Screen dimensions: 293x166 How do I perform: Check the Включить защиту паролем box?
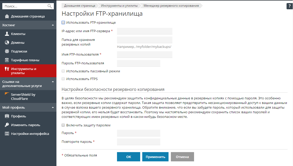(x=63, y=125)
